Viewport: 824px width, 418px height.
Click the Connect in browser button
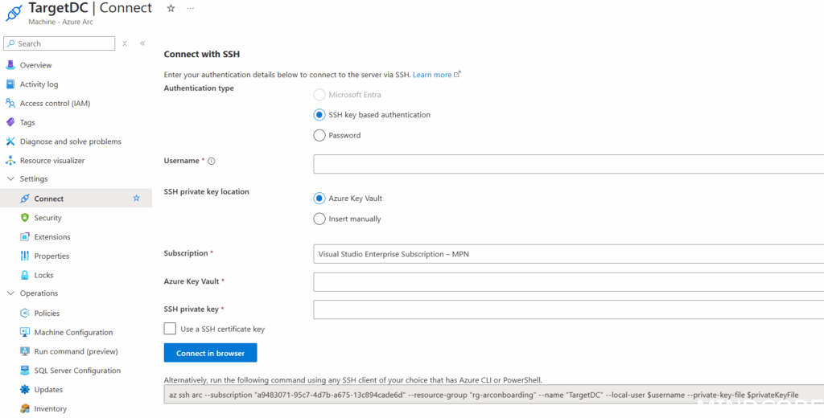coord(210,353)
